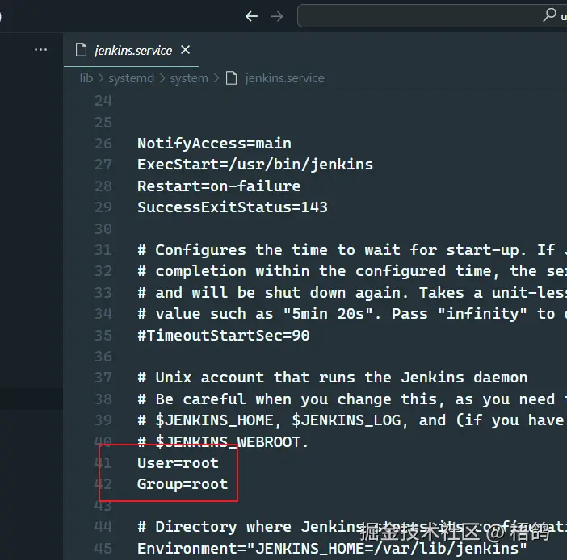This screenshot has height=560, width=567.
Task: Click the $JENKINS_WEBROOT comment line
Action: 223,441
